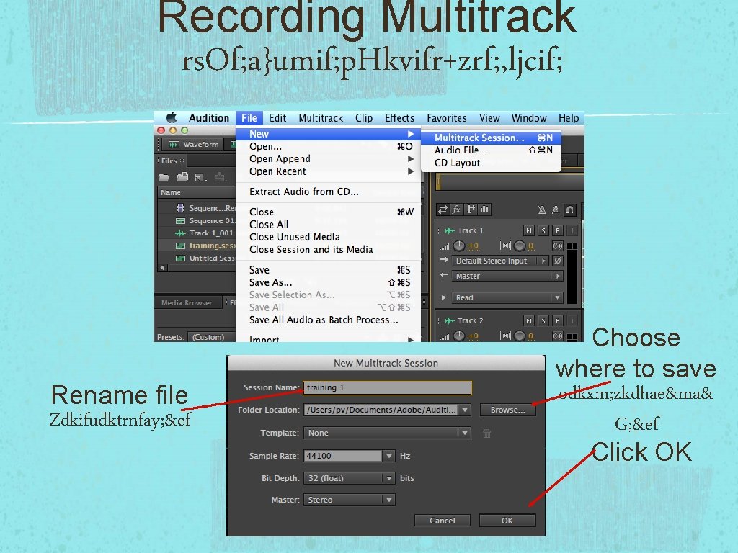The height and width of the screenshot is (553, 738).
Task: Select training.sesx file row
Action: (196, 246)
